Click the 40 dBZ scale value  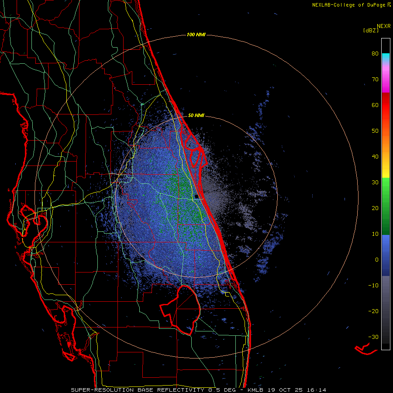point(375,157)
